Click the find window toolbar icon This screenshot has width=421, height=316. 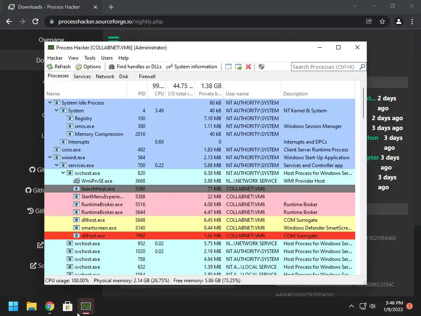click(228, 67)
